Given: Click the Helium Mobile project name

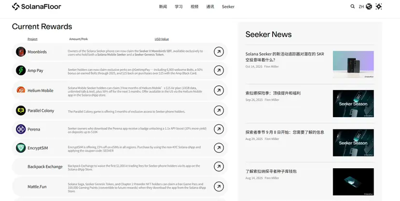Looking at the screenshot, I should point(41,91).
